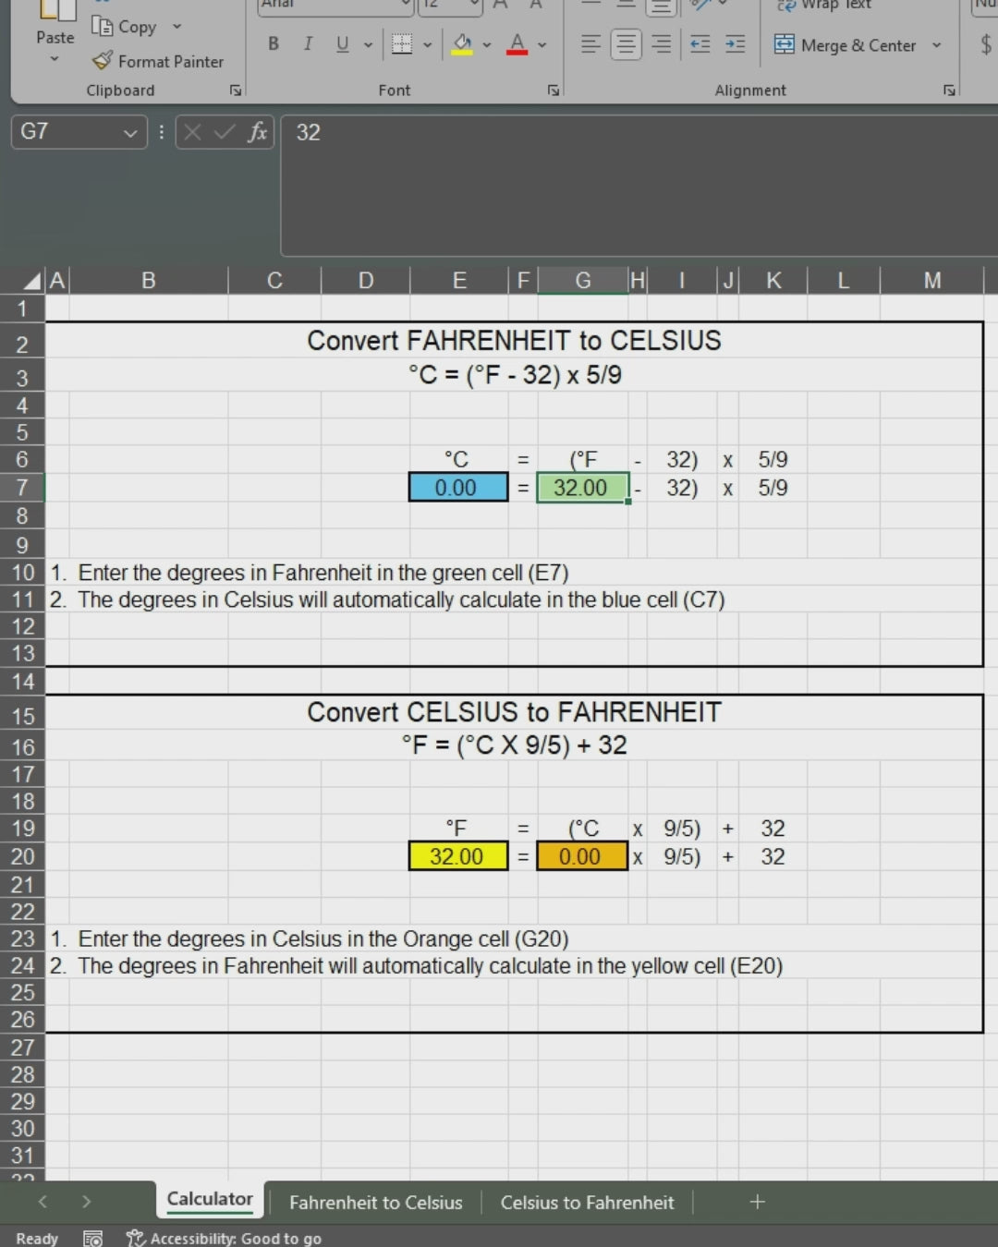
Task: Select column B header
Action: coord(149,281)
